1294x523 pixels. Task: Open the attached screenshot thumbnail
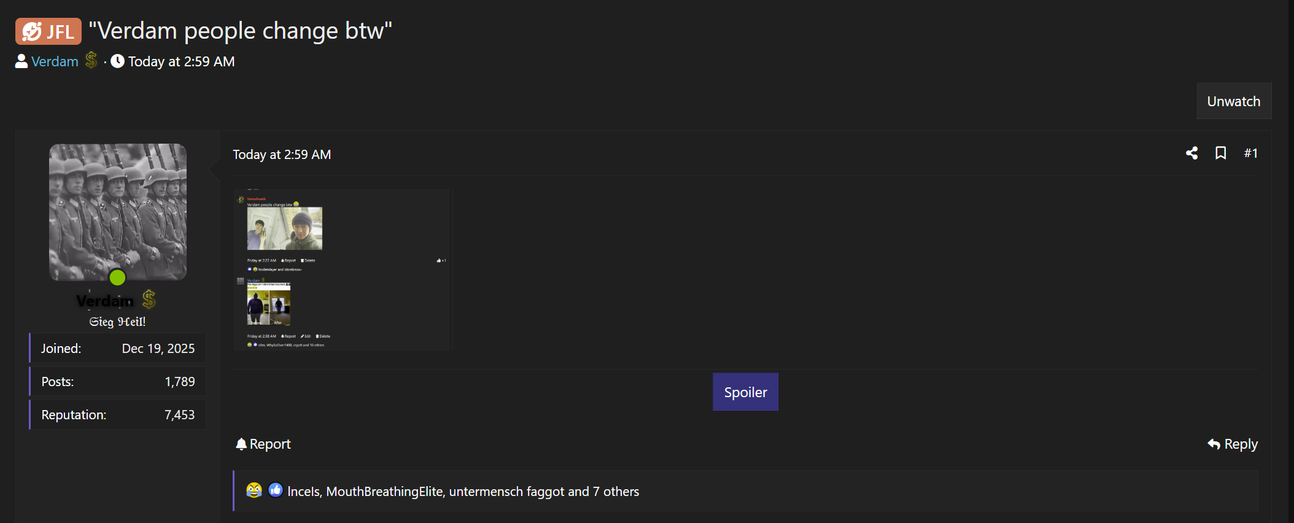tap(343, 270)
